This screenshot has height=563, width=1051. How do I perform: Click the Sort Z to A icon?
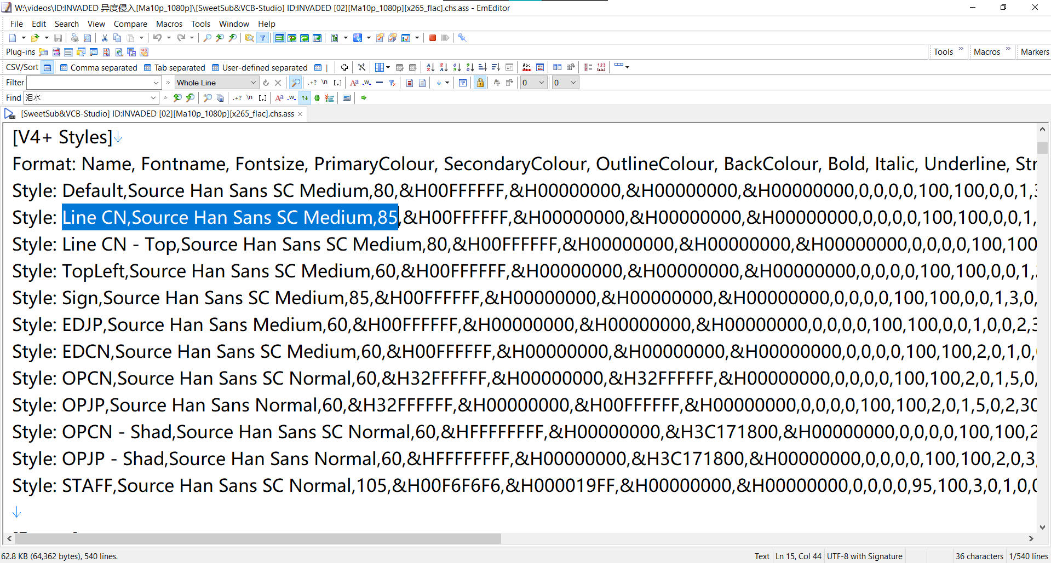tap(444, 67)
